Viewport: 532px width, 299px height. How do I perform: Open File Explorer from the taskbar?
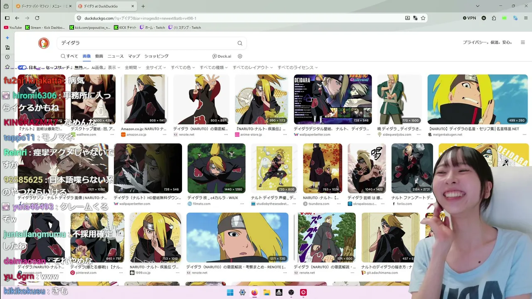pos(267,292)
